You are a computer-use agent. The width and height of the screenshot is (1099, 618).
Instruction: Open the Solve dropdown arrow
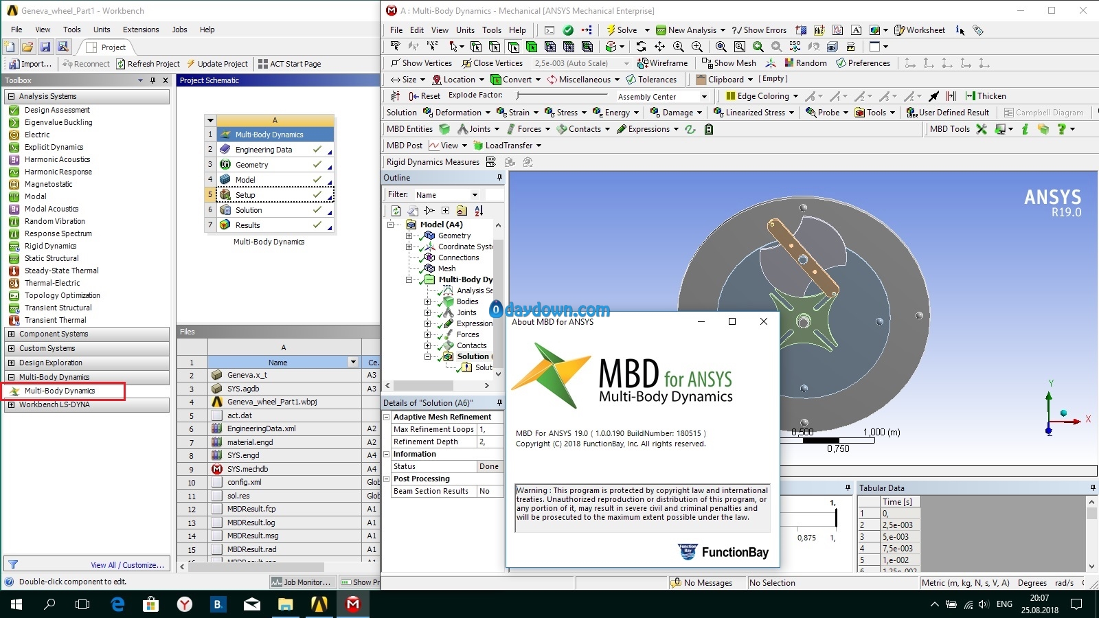[x=647, y=30]
